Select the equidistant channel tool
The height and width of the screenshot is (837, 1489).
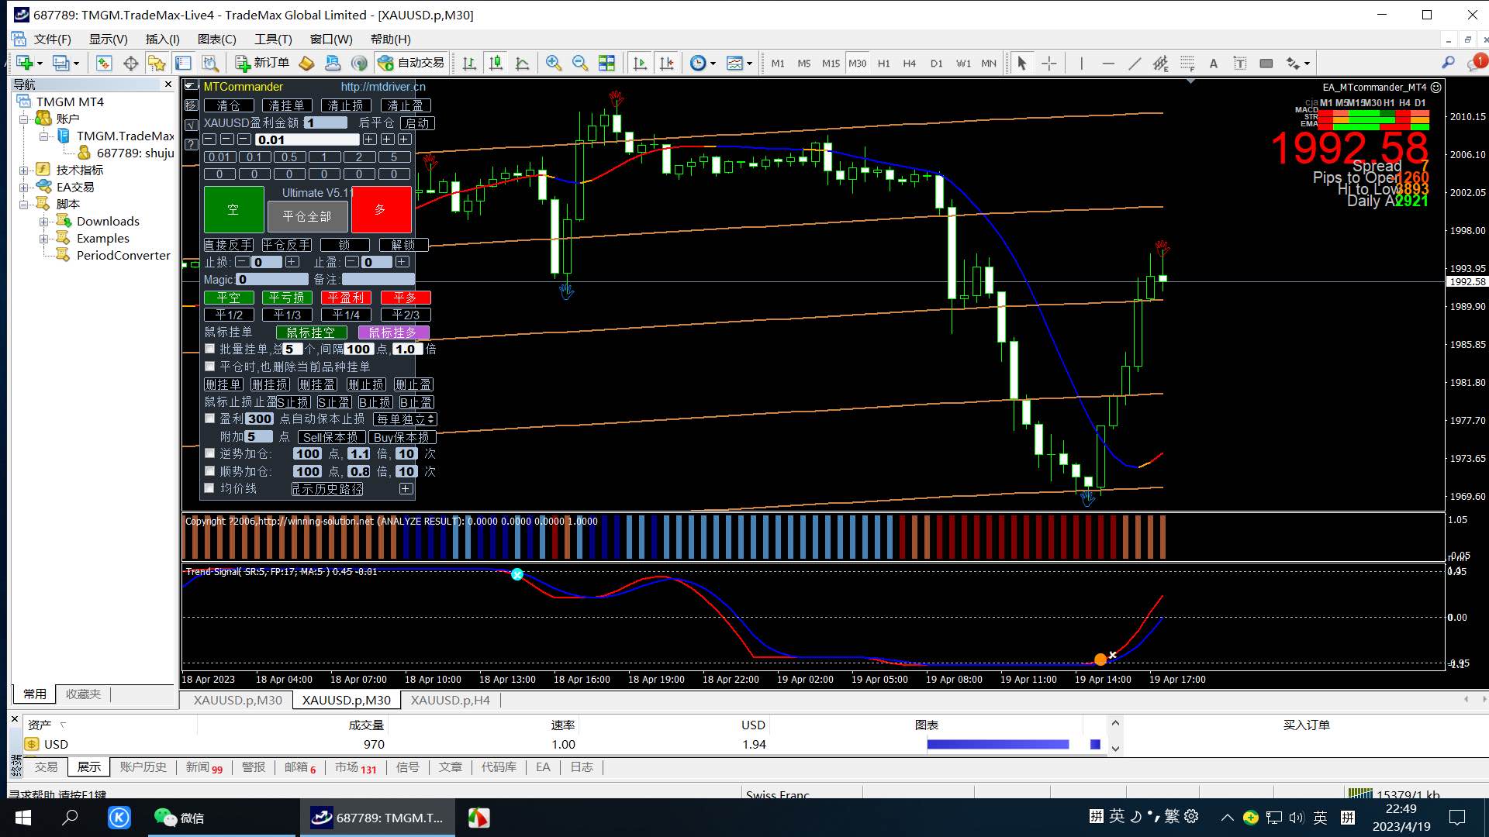pyautogui.click(x=1161, y=63)
